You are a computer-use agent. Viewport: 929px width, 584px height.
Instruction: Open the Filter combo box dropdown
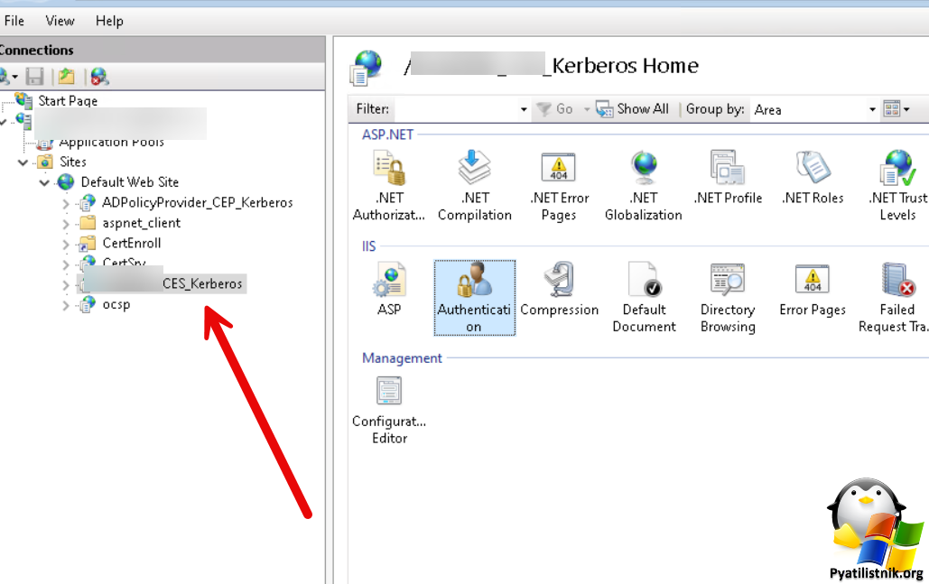pyautogui.click(x=523, y=109)
